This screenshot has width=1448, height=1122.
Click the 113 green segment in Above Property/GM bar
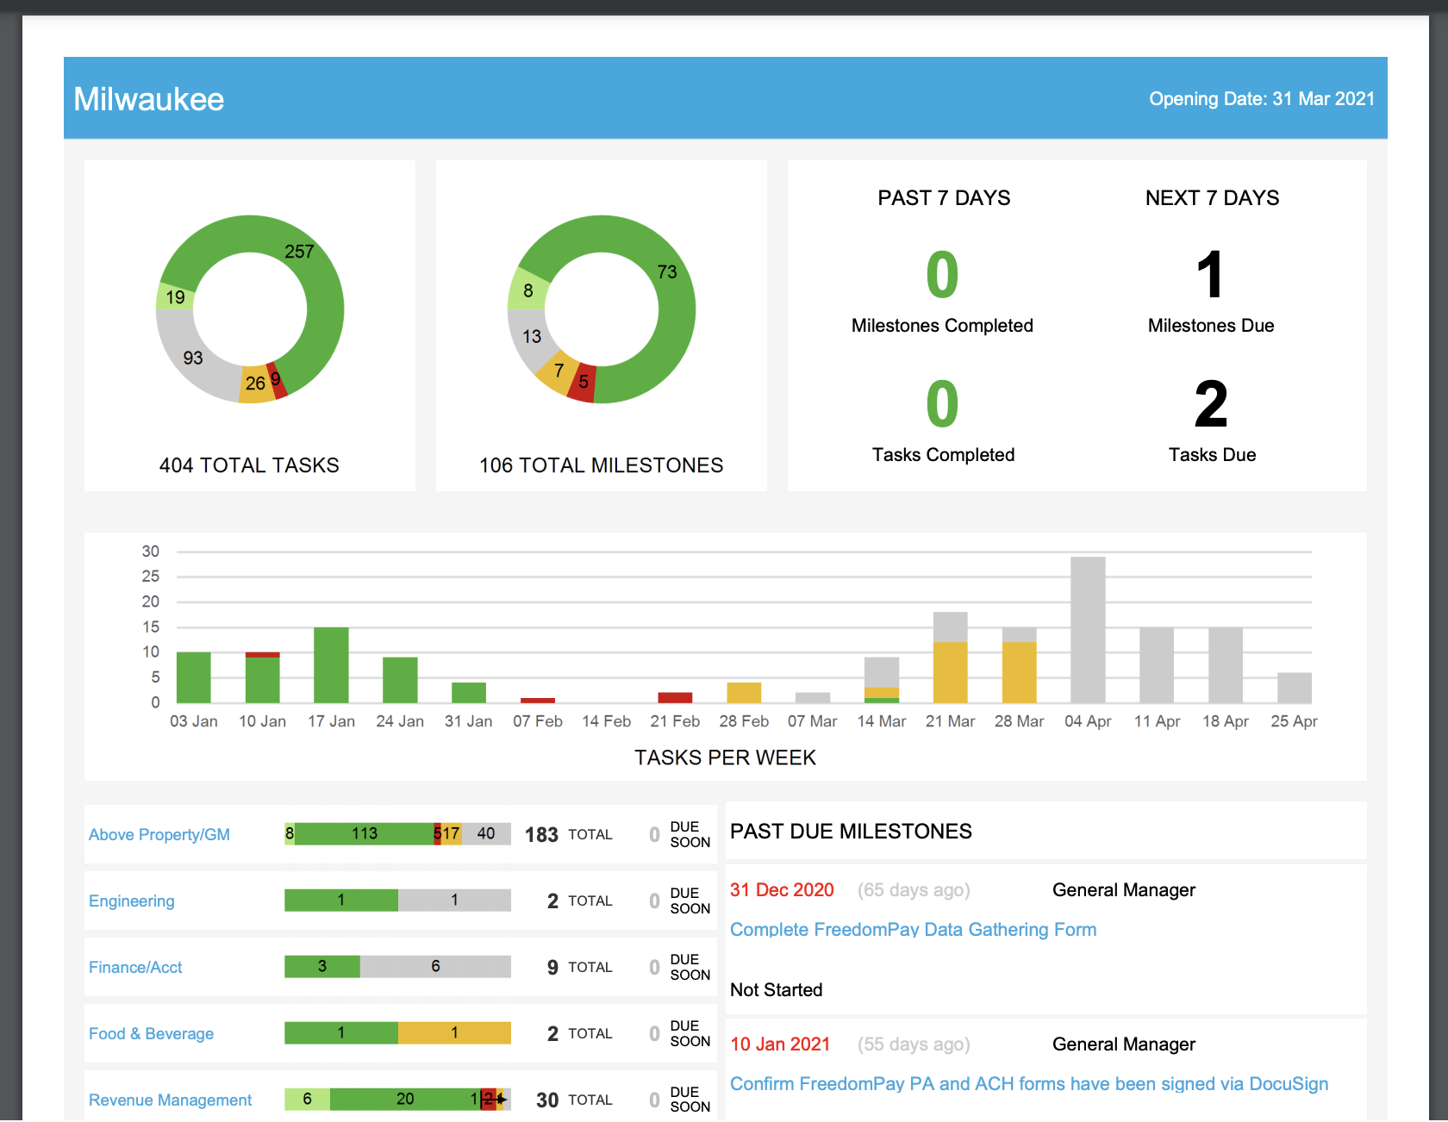(x=365, y=833)
